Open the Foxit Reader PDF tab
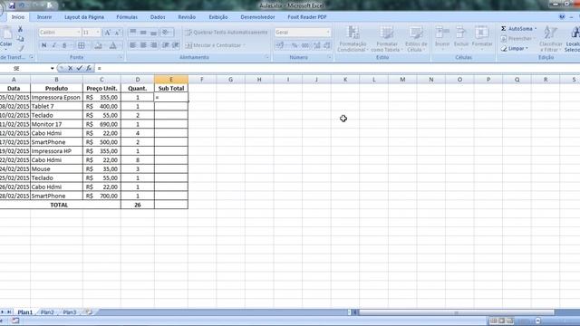580x326 pixels. click(307, 17)
